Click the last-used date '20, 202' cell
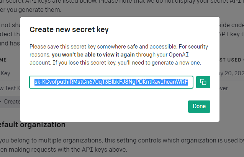The height and width of the screenshot is (157, 244). pos(232,73)
